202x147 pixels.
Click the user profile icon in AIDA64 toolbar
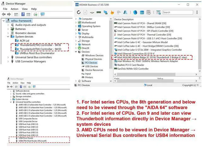point(125,12)
